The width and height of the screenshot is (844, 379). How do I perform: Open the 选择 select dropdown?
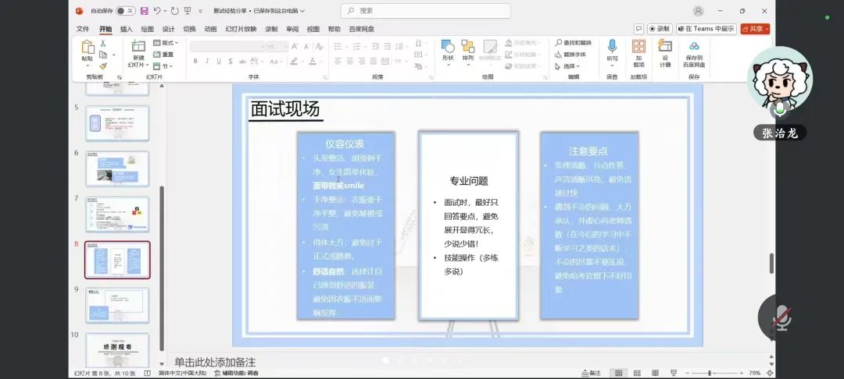pos(570,66)
